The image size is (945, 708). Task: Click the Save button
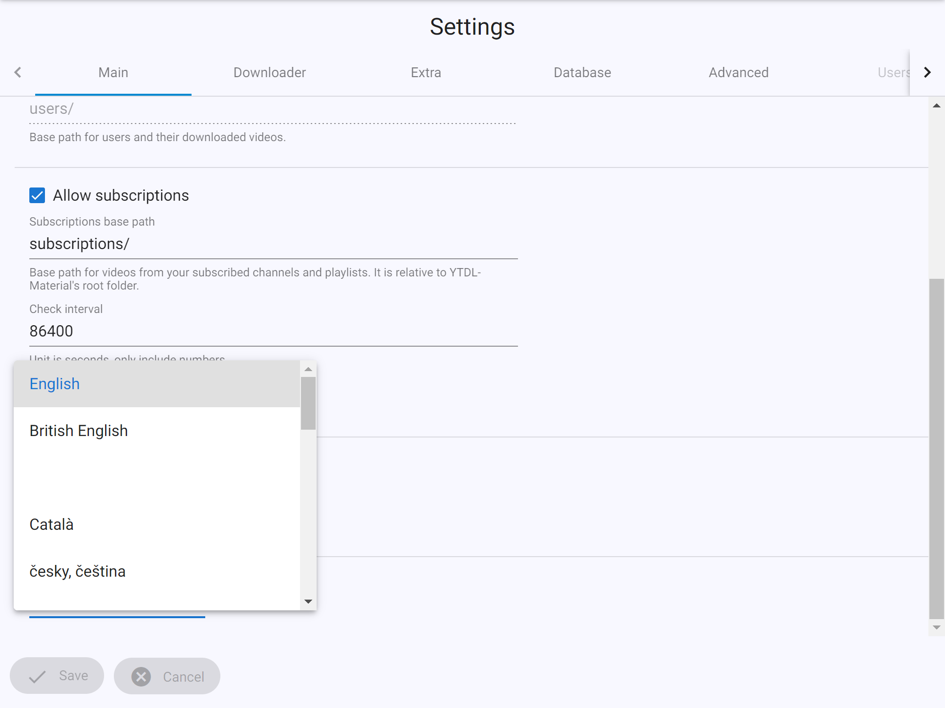click(x=57, y=676)
